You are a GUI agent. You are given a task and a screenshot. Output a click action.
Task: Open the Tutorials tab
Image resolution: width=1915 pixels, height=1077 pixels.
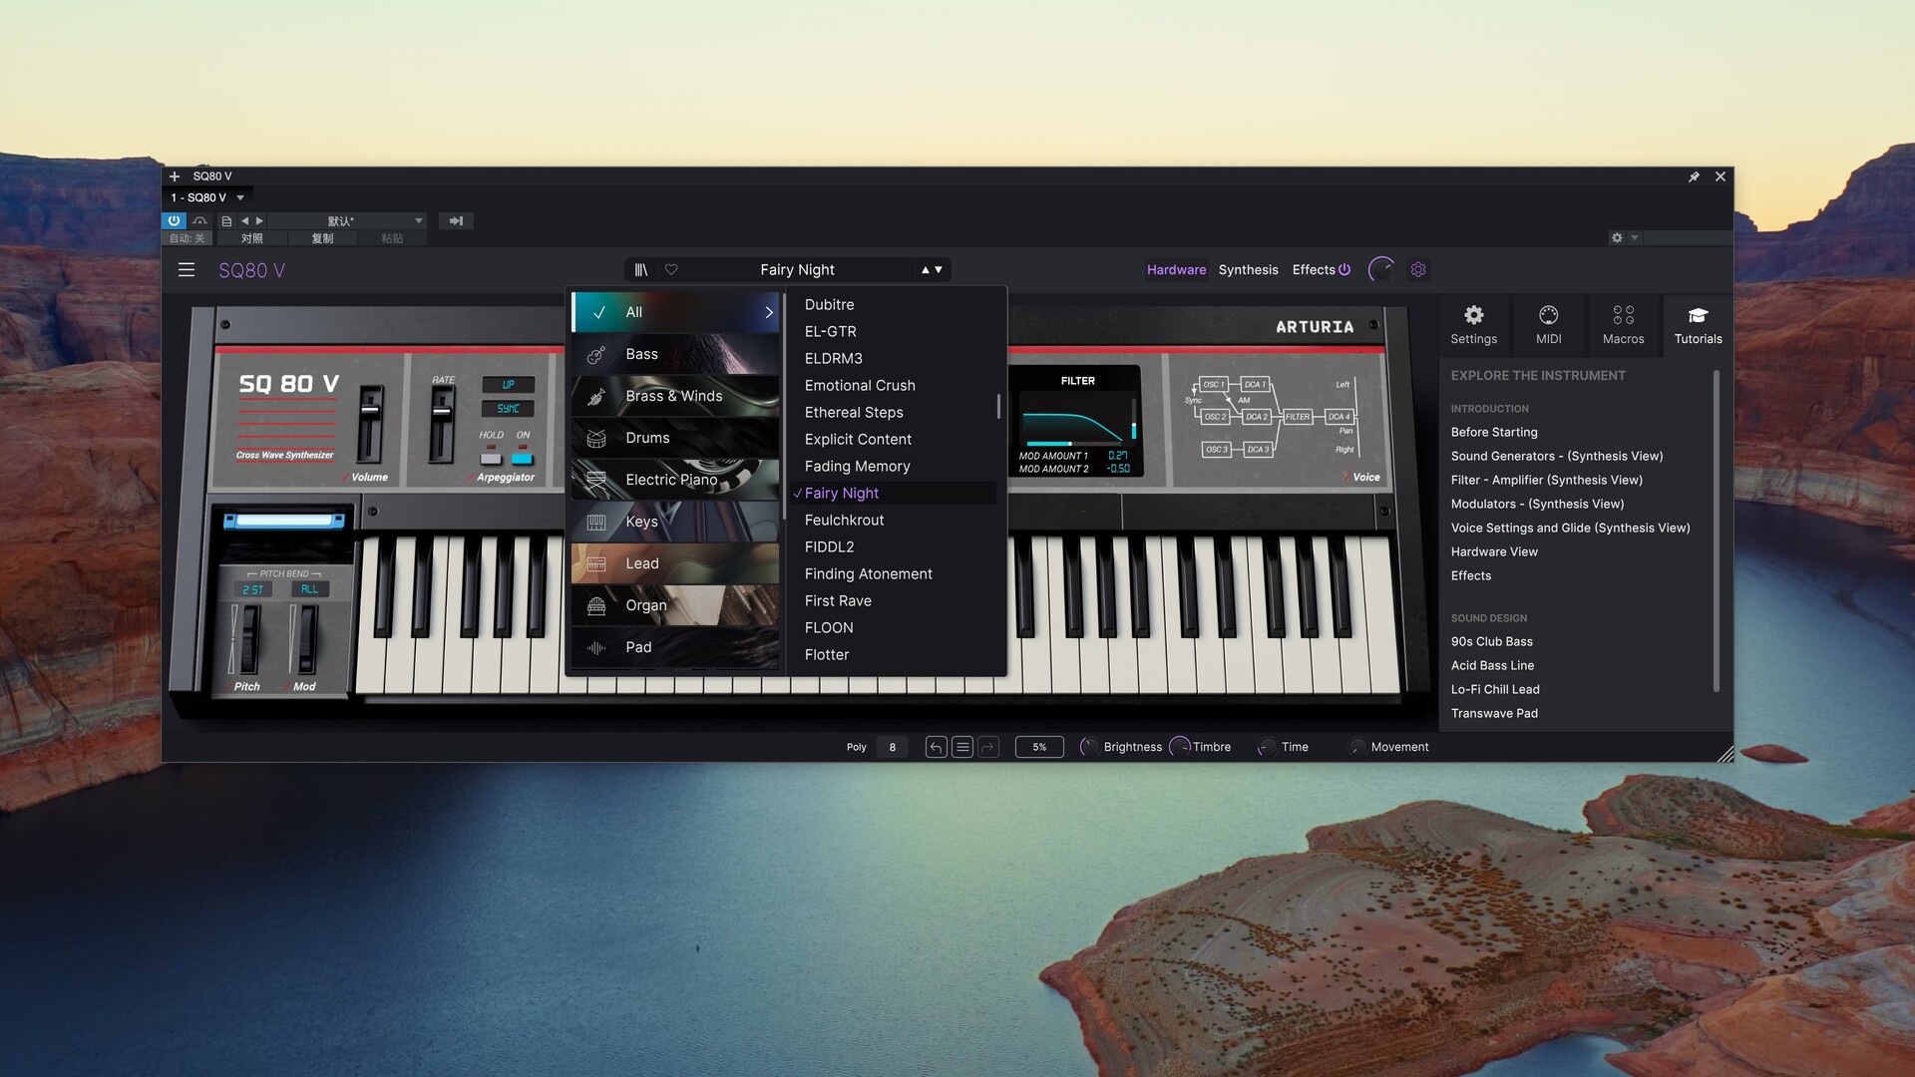[x=1698, y=326]
